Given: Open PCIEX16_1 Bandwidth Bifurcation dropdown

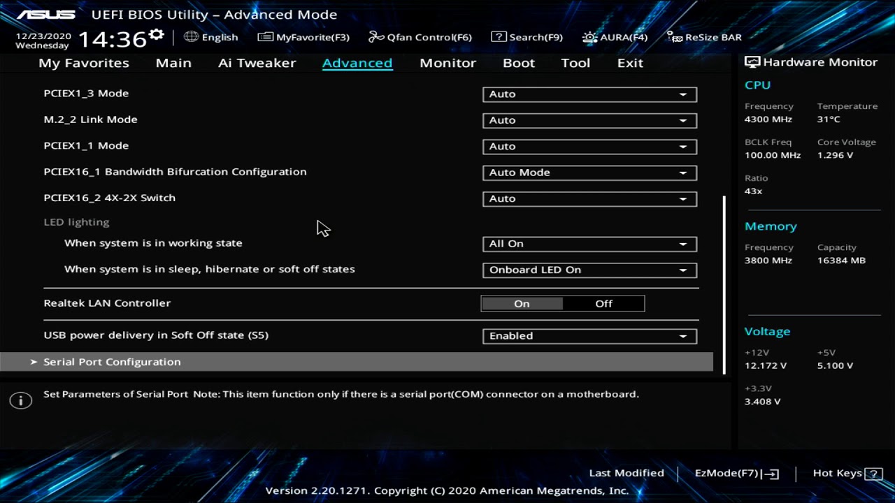Looking at the screenshot, I should [589, 173].
